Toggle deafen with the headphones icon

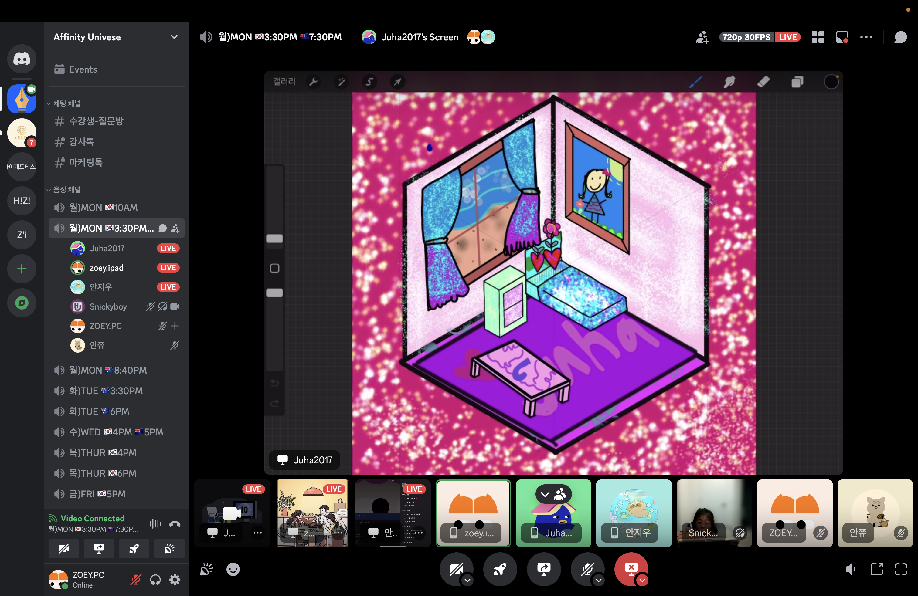tap(155, 579)
